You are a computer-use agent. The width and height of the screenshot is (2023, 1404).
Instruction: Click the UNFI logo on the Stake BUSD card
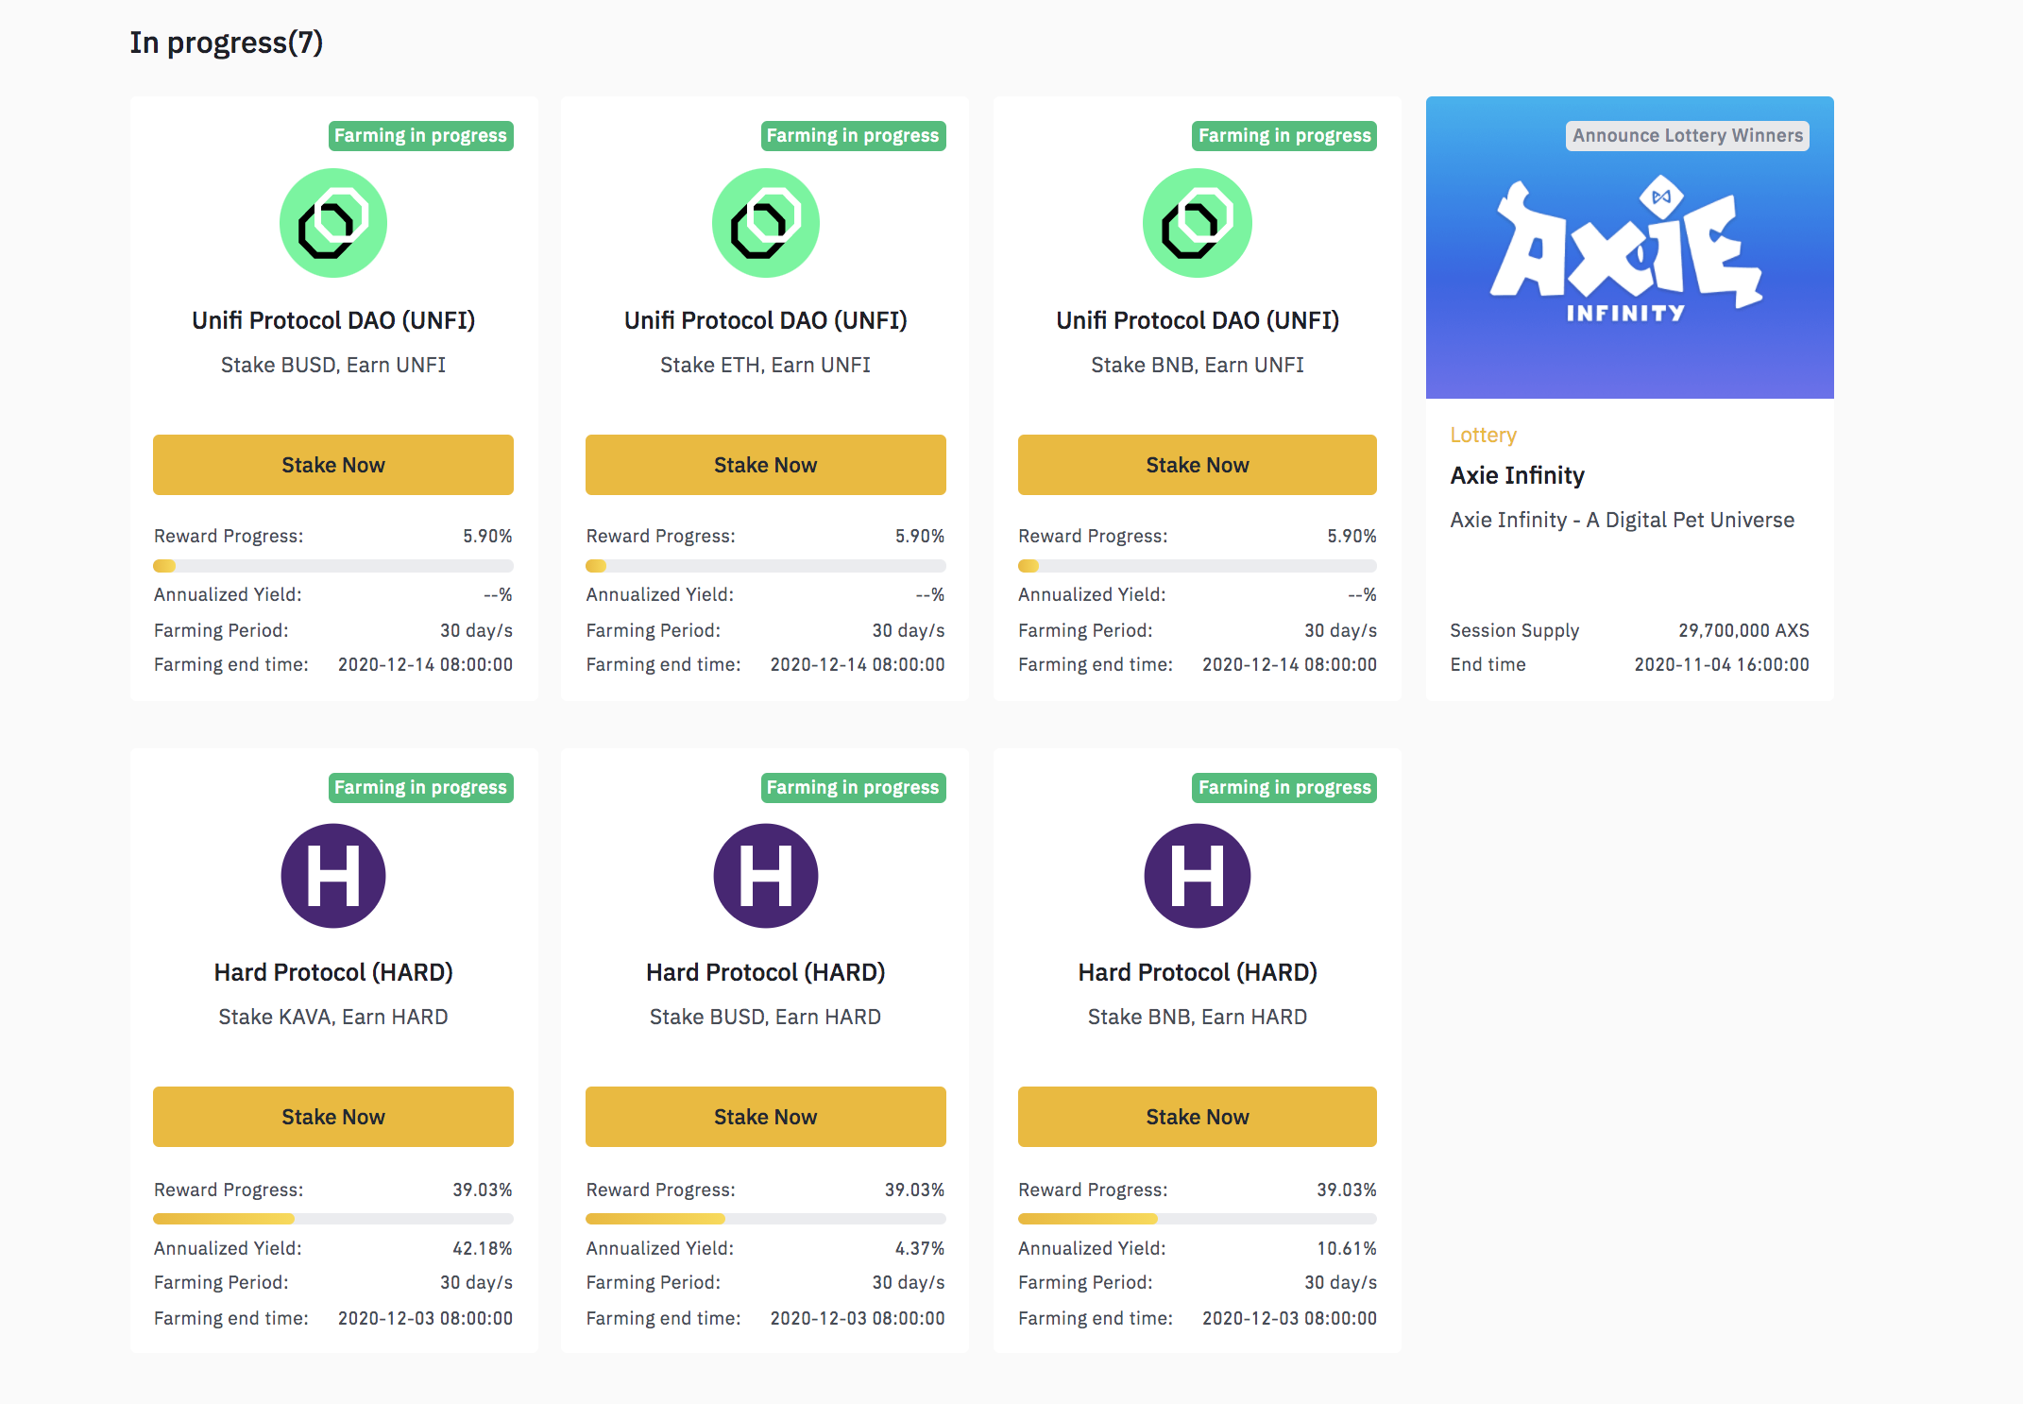pos(333,223)
